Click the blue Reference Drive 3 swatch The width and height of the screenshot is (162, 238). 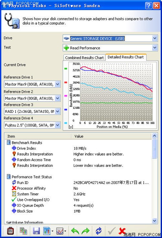65,109
